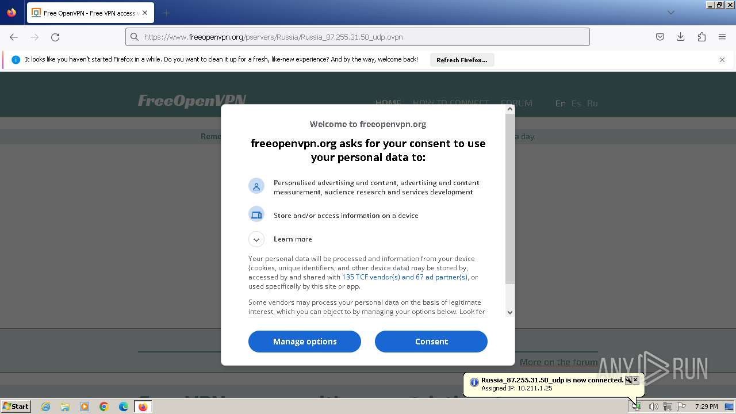Screen dimensions: 736x414
Task: Launch Microsoft Edge from taskbar
Action: click(124, 407)
